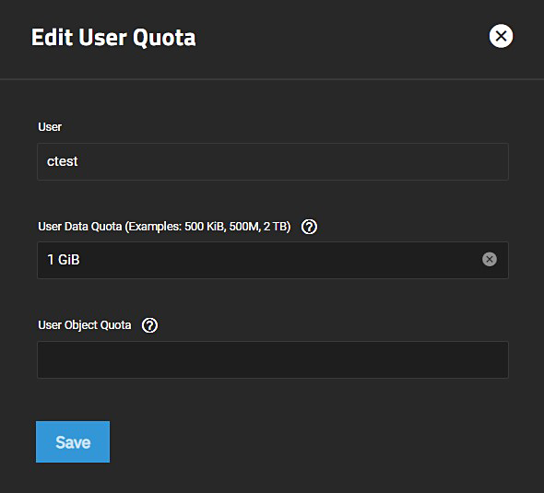Click the divider line beneath the header
Image resolution: width=544 pixels, height=493 pixels.
(272, 79)
